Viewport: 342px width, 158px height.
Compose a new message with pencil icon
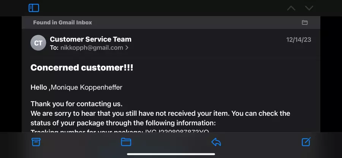(306, 142)
